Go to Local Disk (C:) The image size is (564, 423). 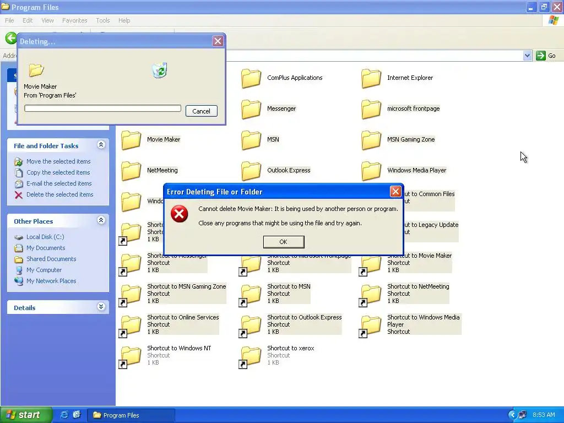pos(45,237)
